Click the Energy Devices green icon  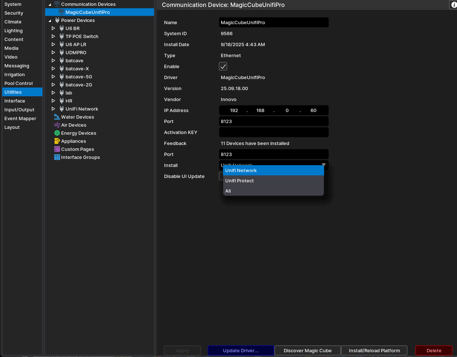pos(57,133)
